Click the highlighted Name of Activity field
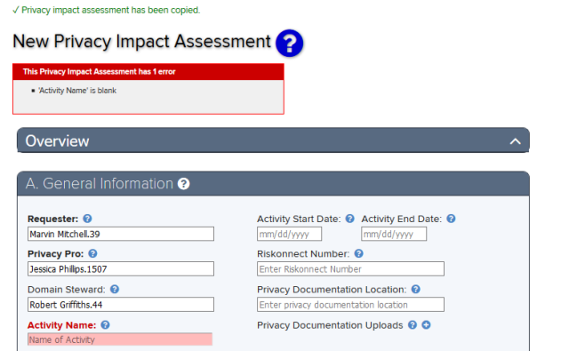569x351 pixels. point(120,339)
